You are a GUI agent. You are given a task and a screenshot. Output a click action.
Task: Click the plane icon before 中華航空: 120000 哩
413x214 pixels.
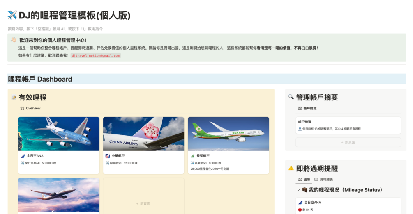107,163
